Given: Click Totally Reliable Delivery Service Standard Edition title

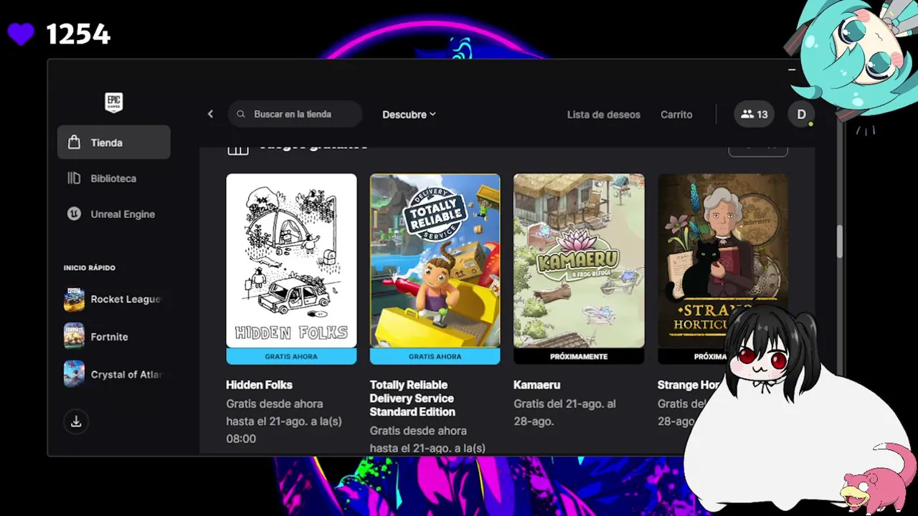Looking at the screenshot, I should tap(412, 398).
